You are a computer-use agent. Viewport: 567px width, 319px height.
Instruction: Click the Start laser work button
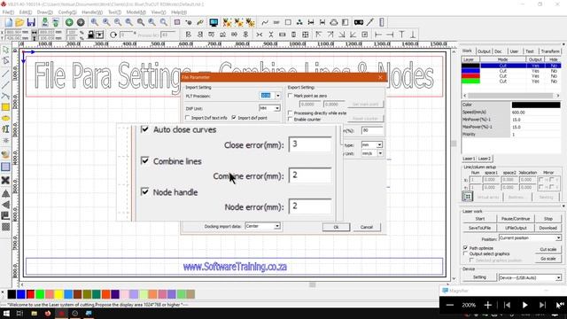click(x=480, y=219)
